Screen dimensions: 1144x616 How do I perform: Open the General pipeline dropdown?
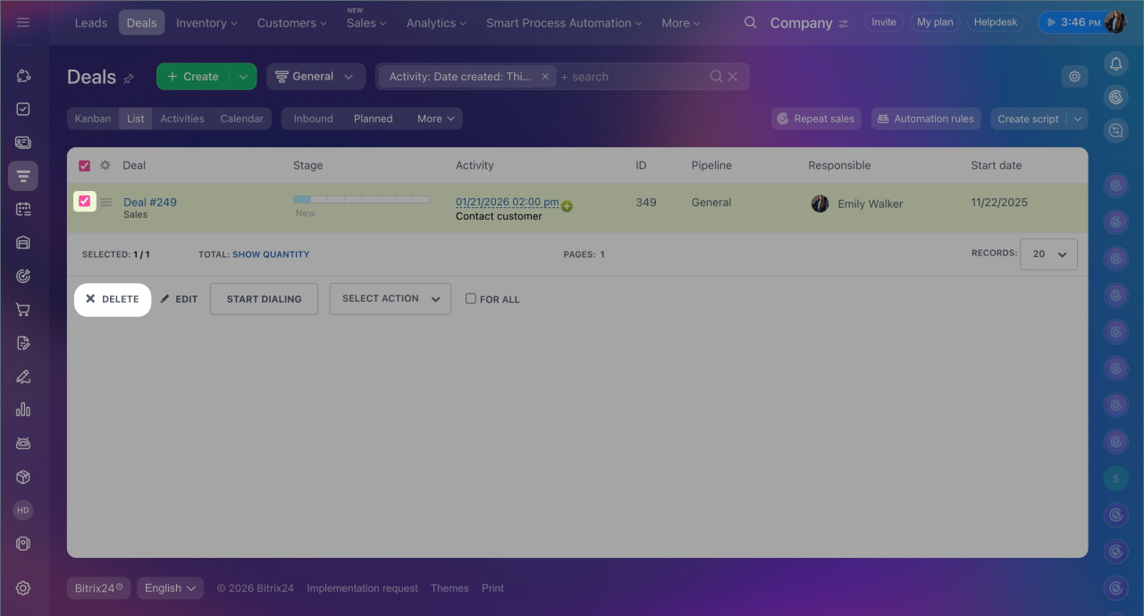click(x=315, y=77)
